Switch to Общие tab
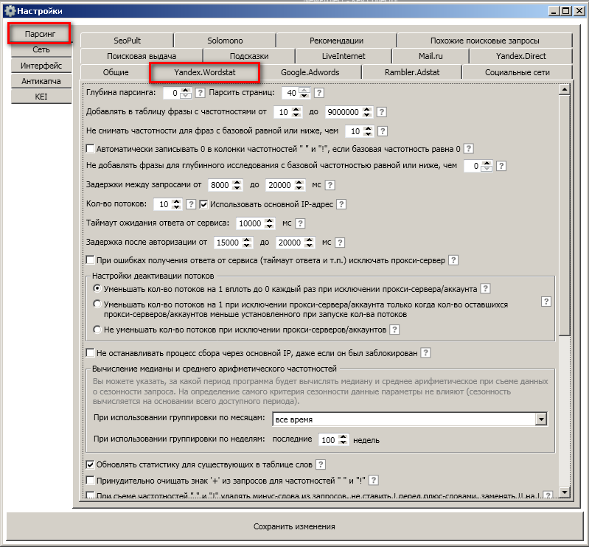 [x=116, y=72]
